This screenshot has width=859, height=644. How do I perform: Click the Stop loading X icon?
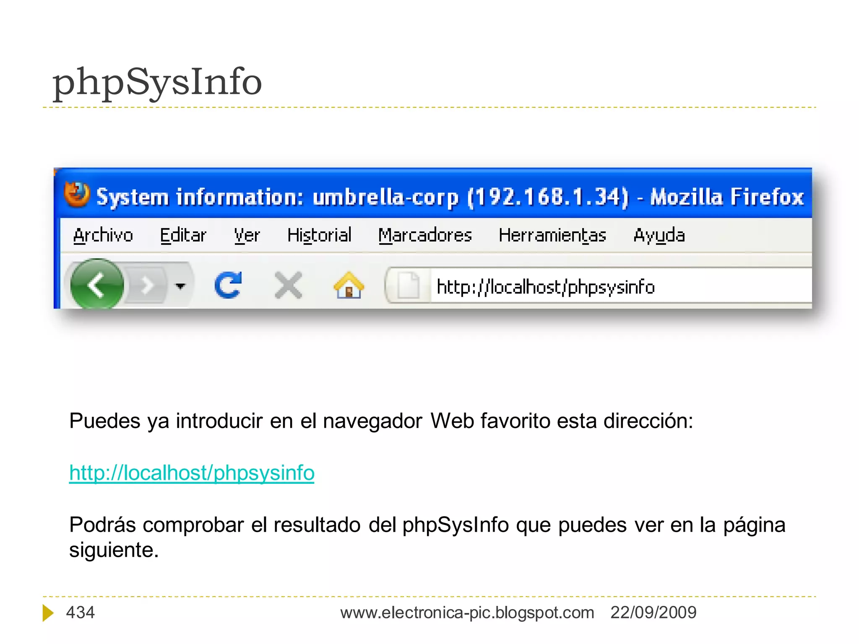click(x=288, y=286)
